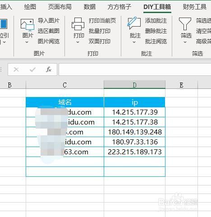Screen dimensions: 211x217
Task: Click the 打印 printer icon
Action: coord(78,24)
